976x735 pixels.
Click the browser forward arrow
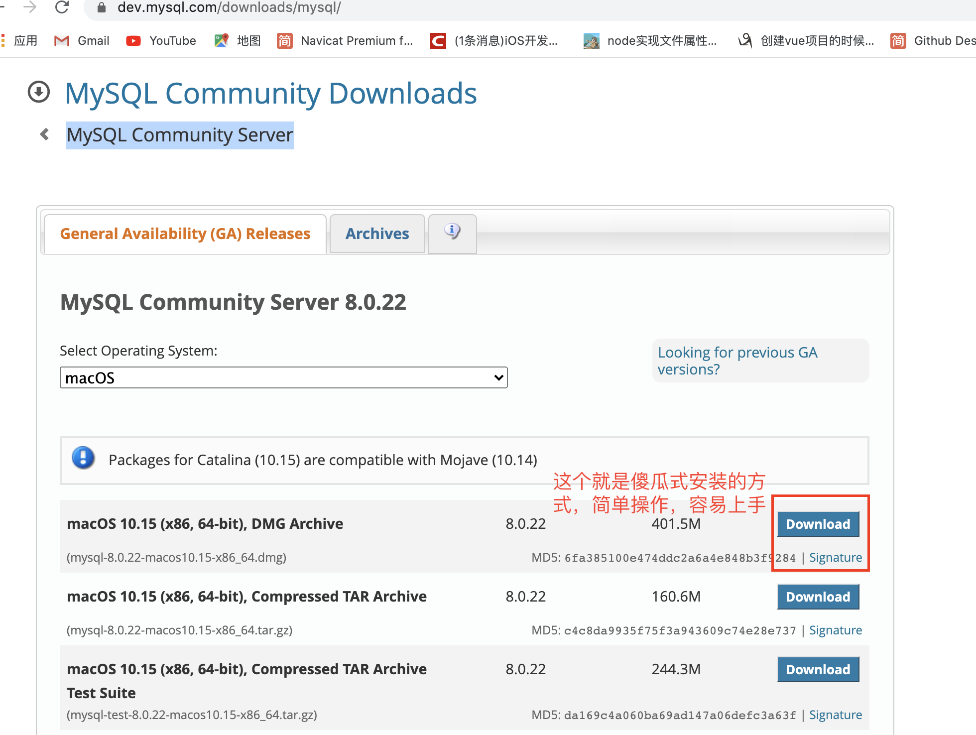30,7
